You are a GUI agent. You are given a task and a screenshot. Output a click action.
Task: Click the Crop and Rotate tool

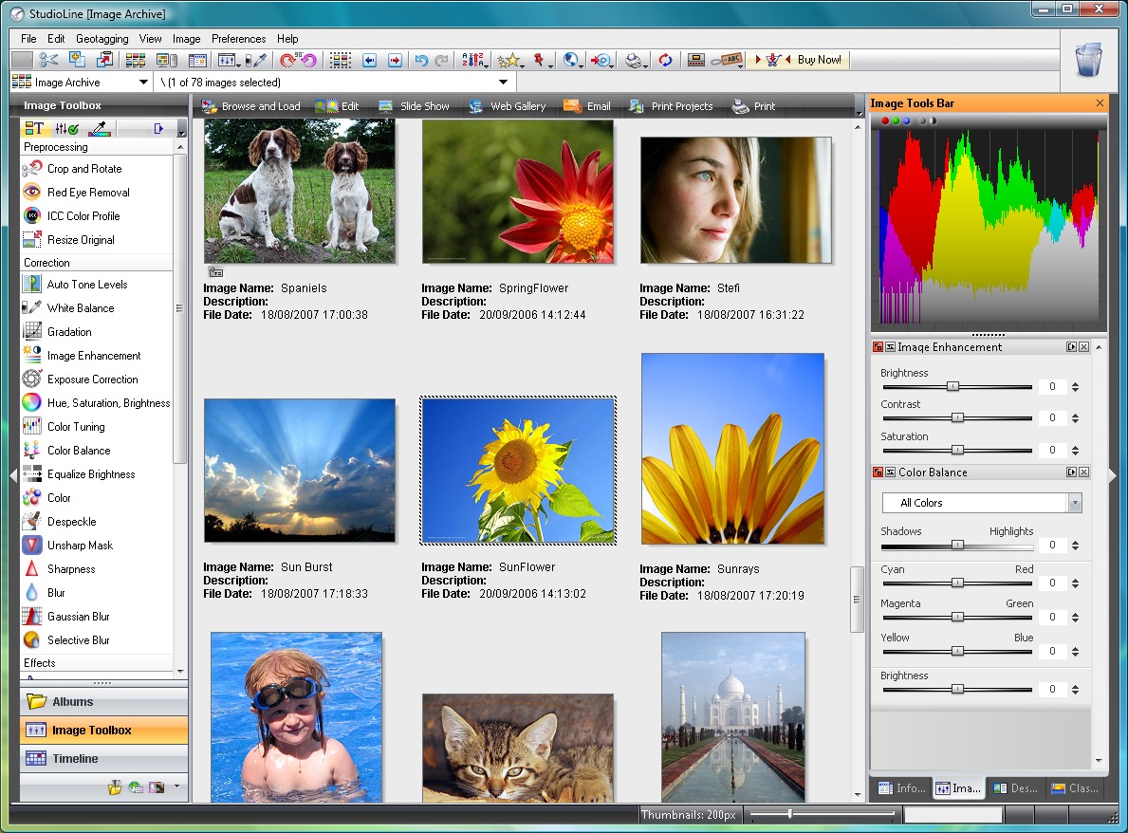[83, 169]
